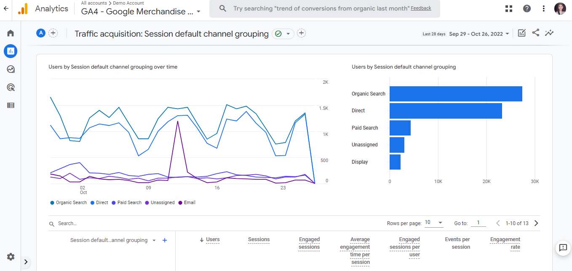Image resolution: width=572 pixels, height=271 pixels.
Task: Expand the Session default channel grouping dropdown
Action: pos(155,239)
